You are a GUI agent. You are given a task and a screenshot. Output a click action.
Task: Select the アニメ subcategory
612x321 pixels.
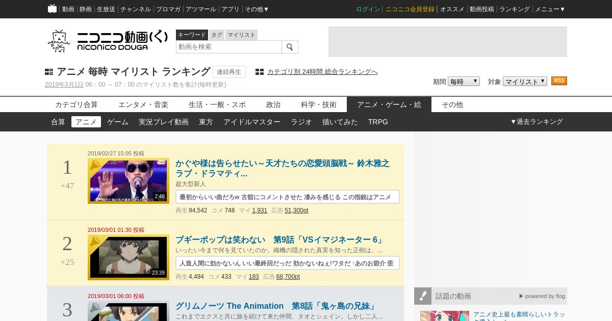[x=86, y=122]
